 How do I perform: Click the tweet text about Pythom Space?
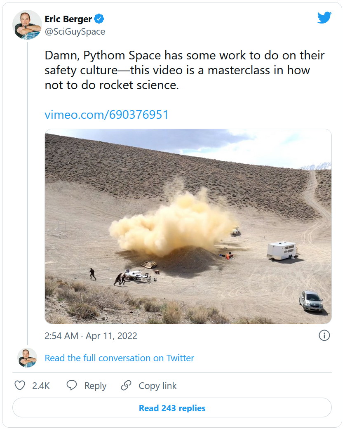click(x=184, y=70)
